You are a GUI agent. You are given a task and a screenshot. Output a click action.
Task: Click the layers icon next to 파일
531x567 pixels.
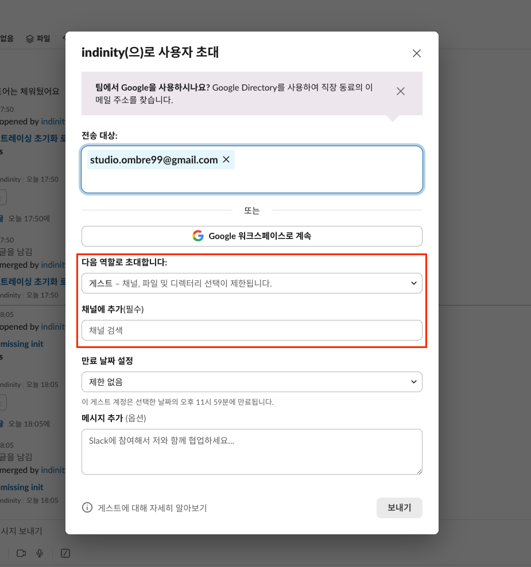coord(30,38)
